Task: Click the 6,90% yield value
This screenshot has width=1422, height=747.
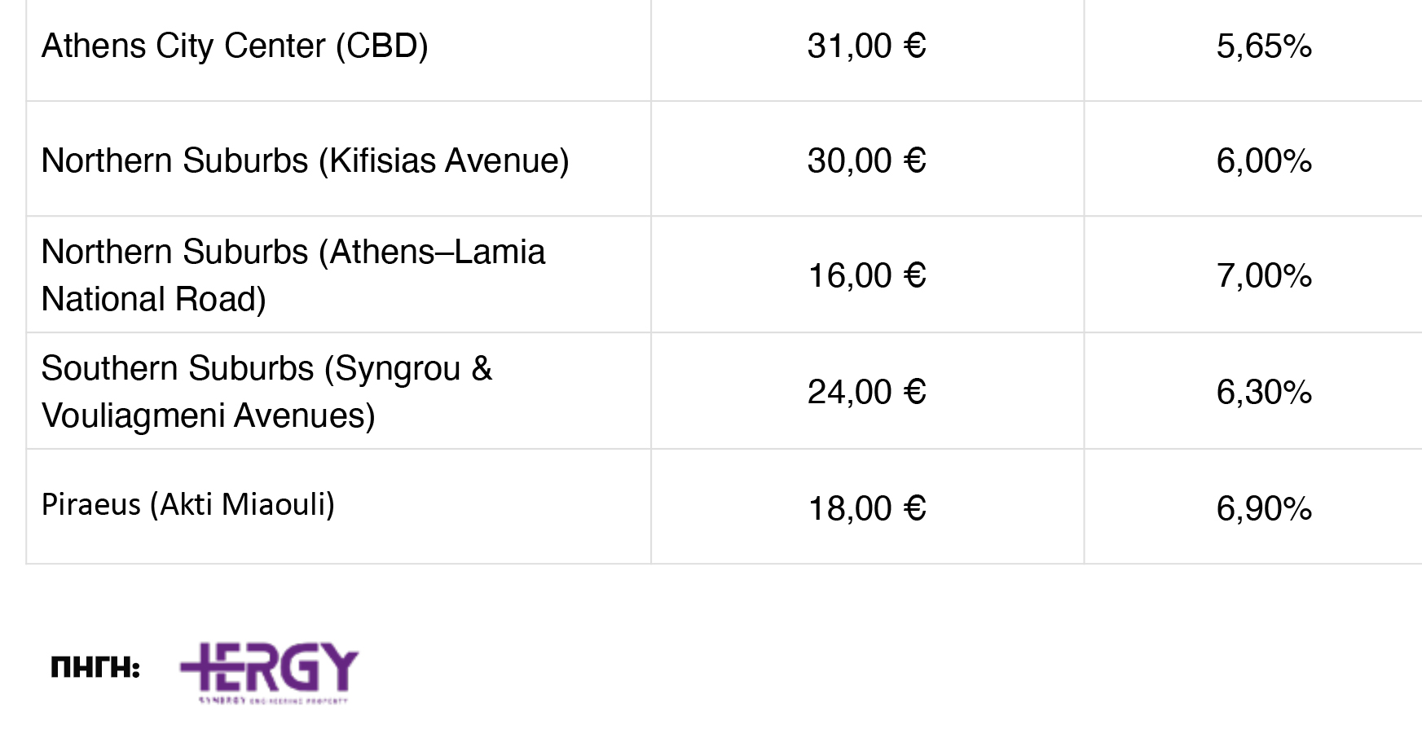Action: pyautogui.click(x=1264, y=509)
